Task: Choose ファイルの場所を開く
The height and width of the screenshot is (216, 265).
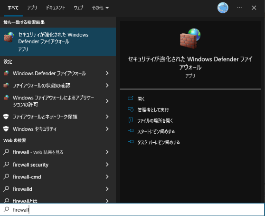Action: point(155,120)
